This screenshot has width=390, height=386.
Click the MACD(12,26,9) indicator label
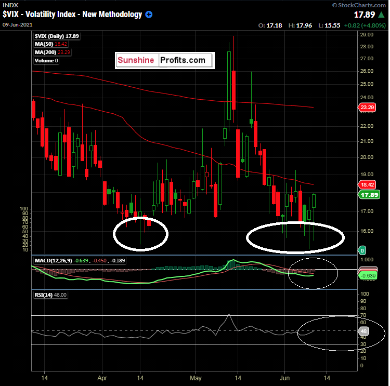pos(80,260)
